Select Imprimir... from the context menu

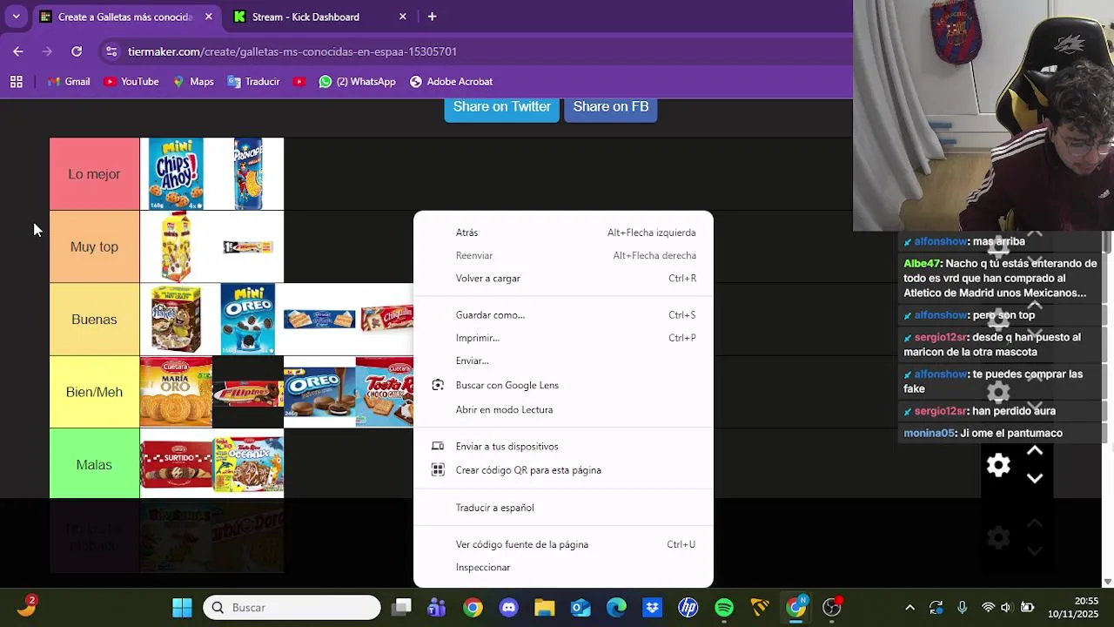pos(563,338)
